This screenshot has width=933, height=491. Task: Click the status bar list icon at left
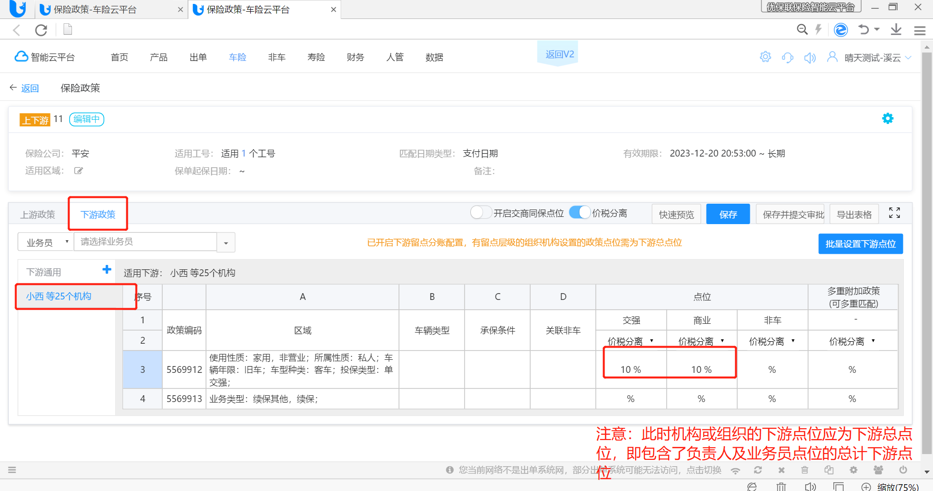[x=12, y=470]
